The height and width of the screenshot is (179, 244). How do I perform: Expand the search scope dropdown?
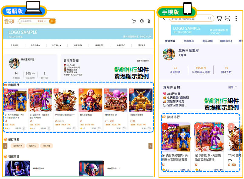(42, 21)
